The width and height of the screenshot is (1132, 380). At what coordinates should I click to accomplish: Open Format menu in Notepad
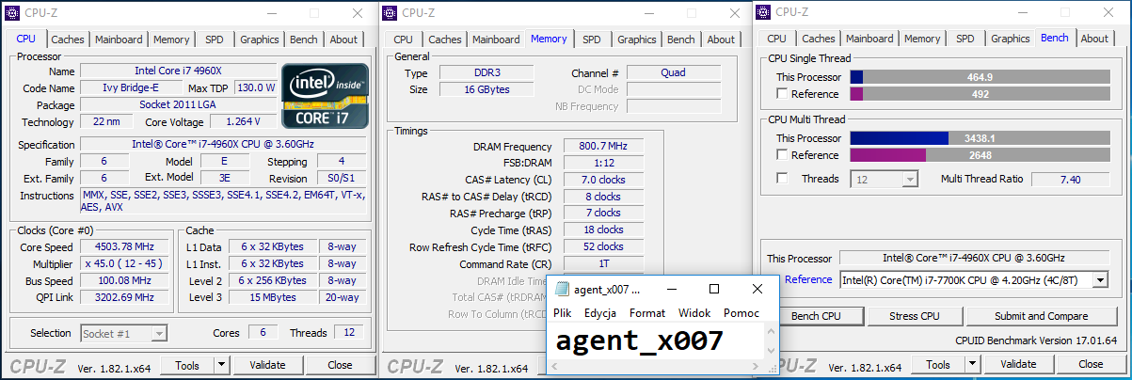point(647,313)
